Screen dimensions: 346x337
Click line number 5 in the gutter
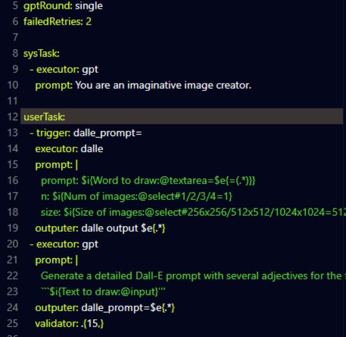point(15,6)
